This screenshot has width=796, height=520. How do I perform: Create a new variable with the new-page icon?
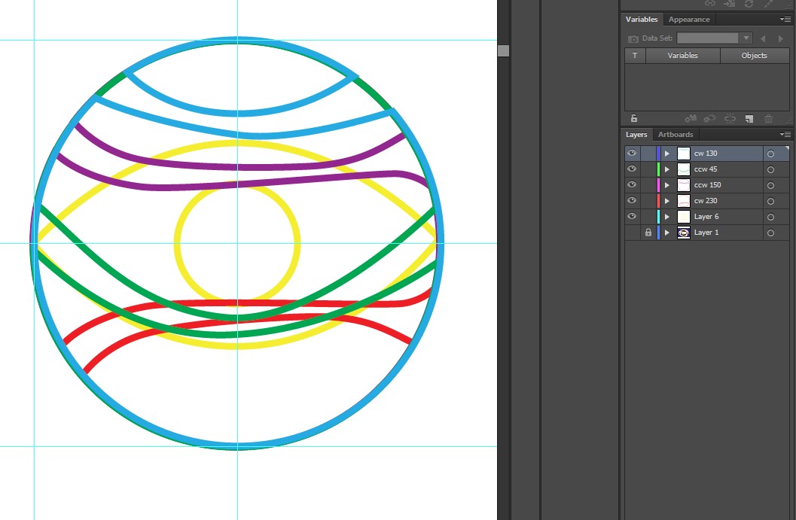coord(748,118)
